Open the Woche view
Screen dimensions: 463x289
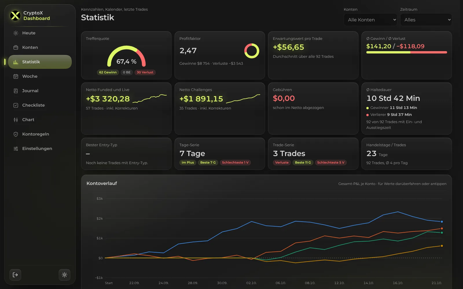coord(40,76)
